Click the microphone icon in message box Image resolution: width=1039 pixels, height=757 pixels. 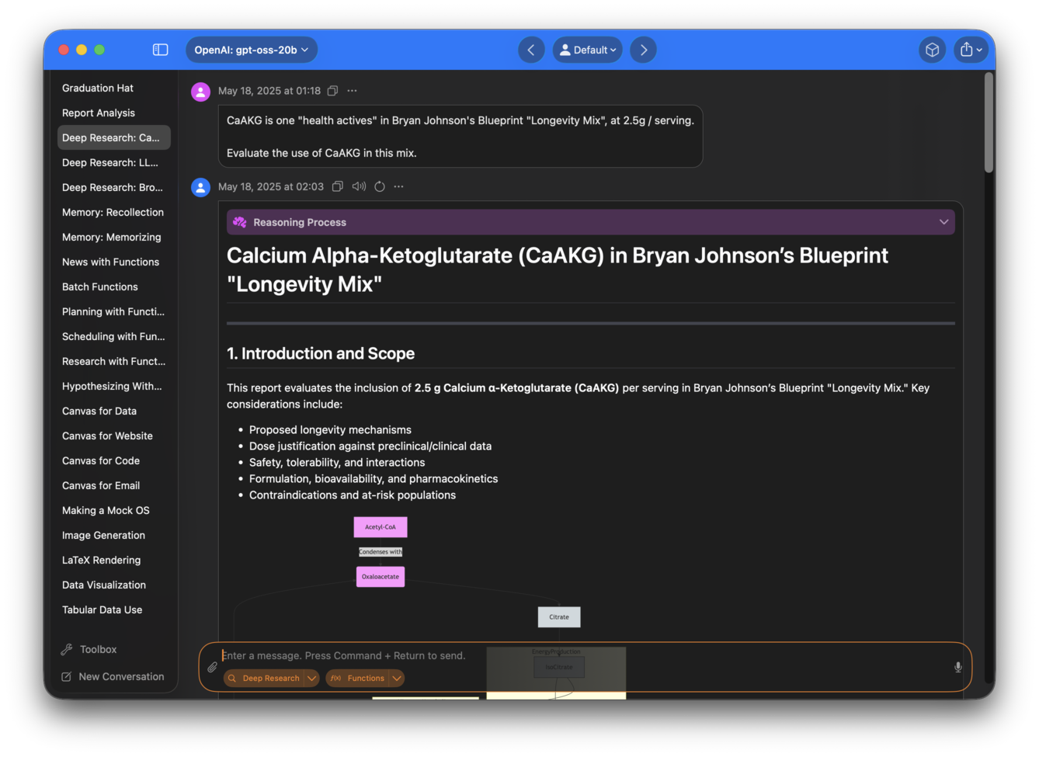point(957,667)
